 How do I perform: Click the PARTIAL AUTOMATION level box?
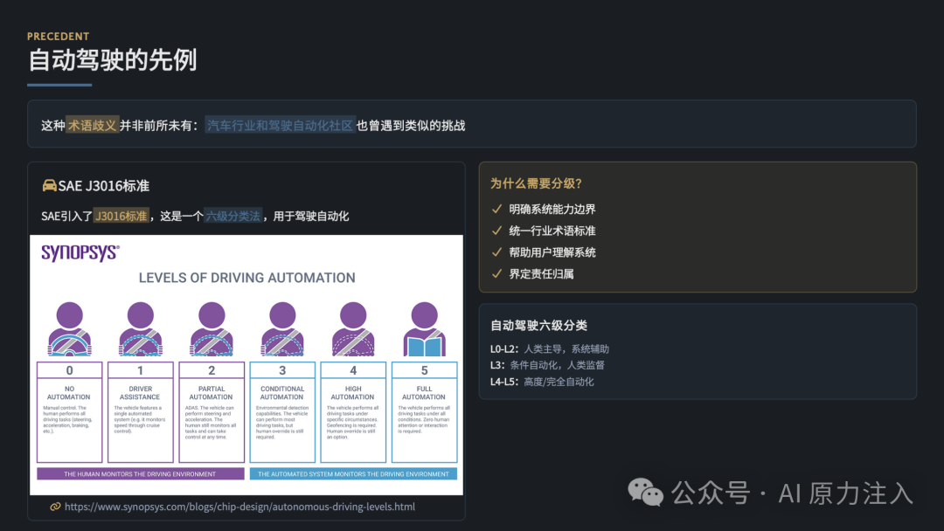[x=212, y=412]
